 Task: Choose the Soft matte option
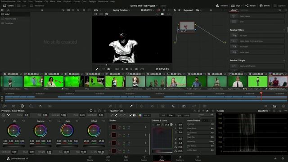[x=163, y=115]
